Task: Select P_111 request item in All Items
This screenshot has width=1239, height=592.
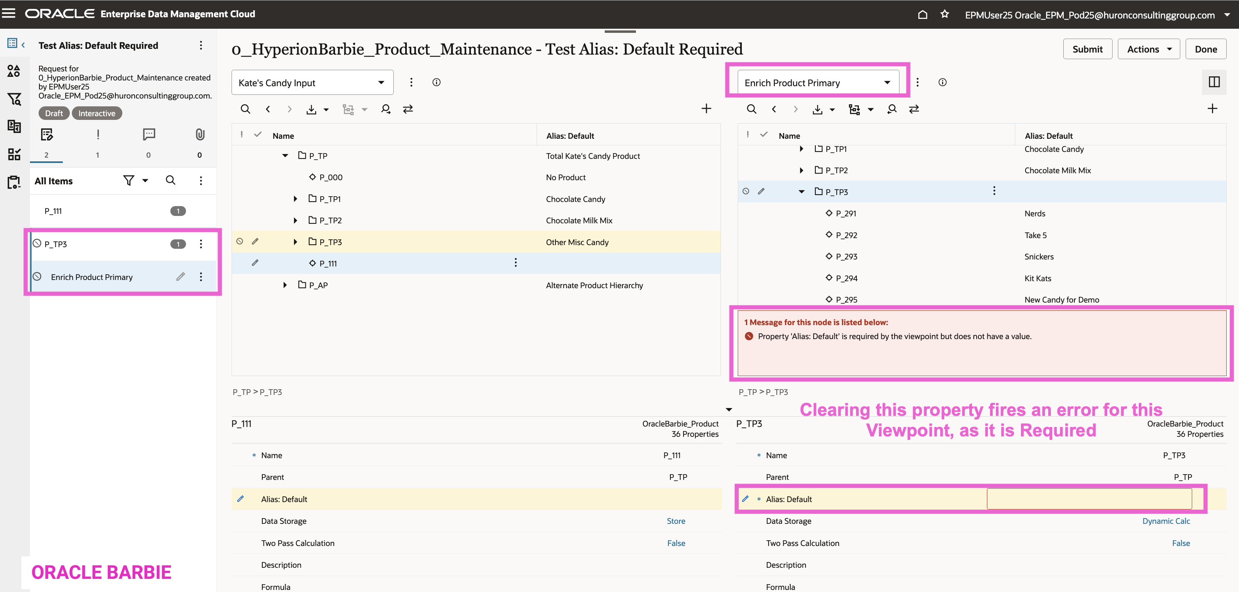Action: [x=53, y=211]
